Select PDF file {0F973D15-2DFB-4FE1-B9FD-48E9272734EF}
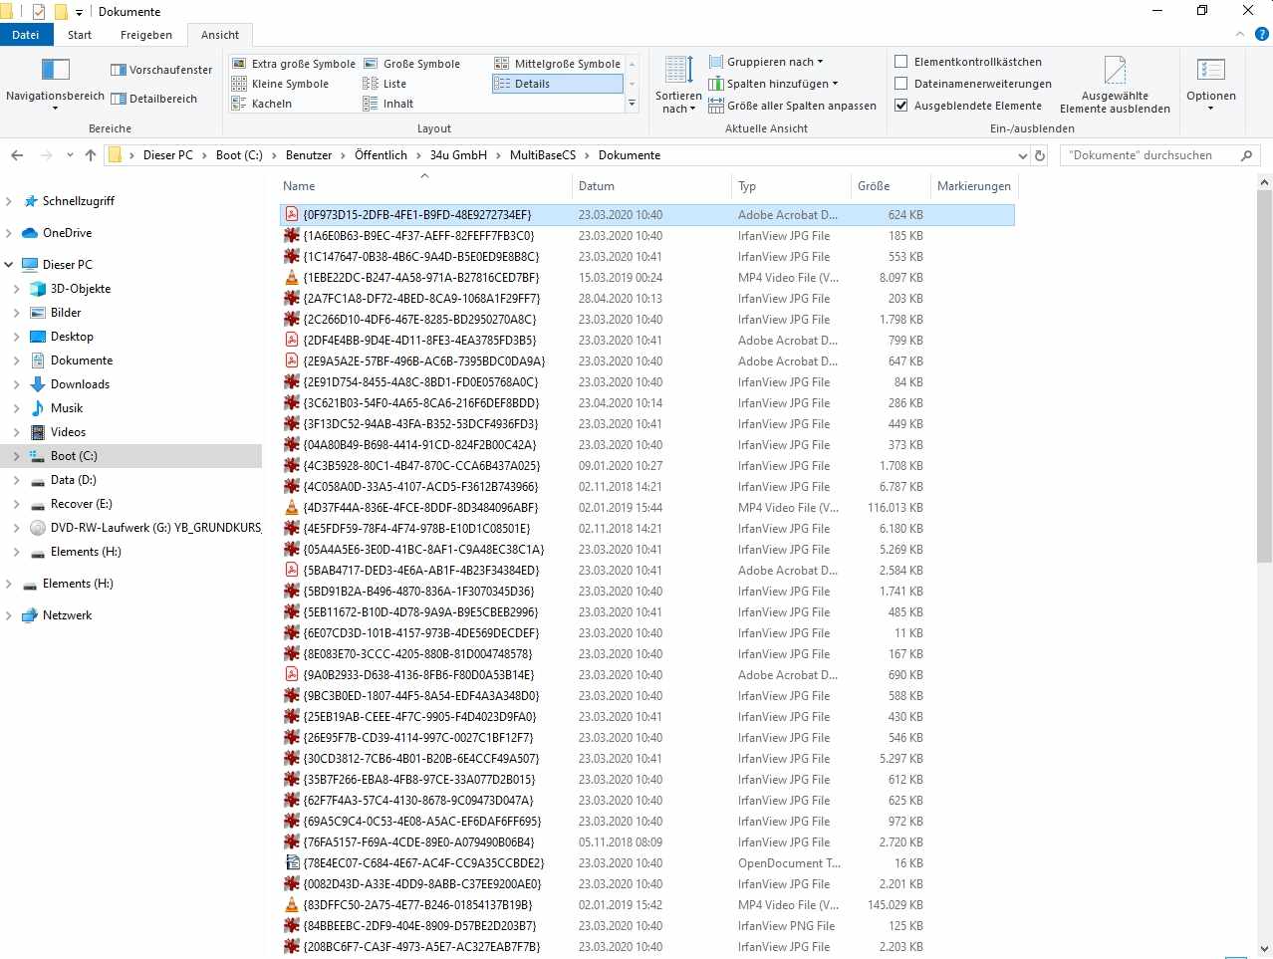This screenshot has height=959, width=1273. 646,214
